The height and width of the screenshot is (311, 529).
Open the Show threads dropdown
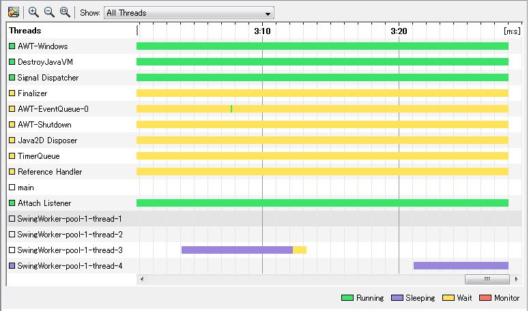click(x=188, y=13)
